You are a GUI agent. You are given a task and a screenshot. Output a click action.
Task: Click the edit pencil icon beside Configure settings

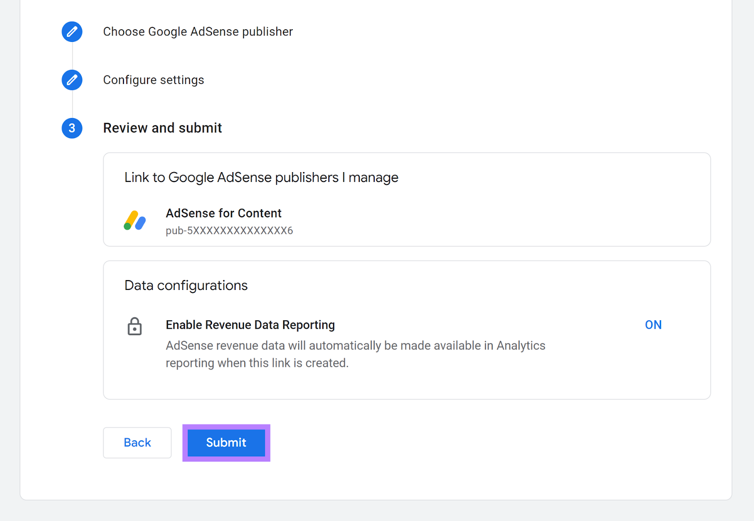(72, 80)
